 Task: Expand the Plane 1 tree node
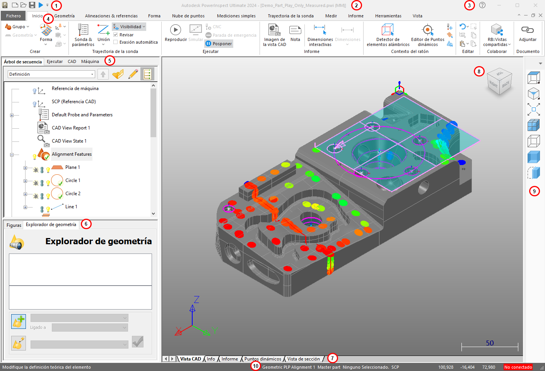[x=25, y=168]
